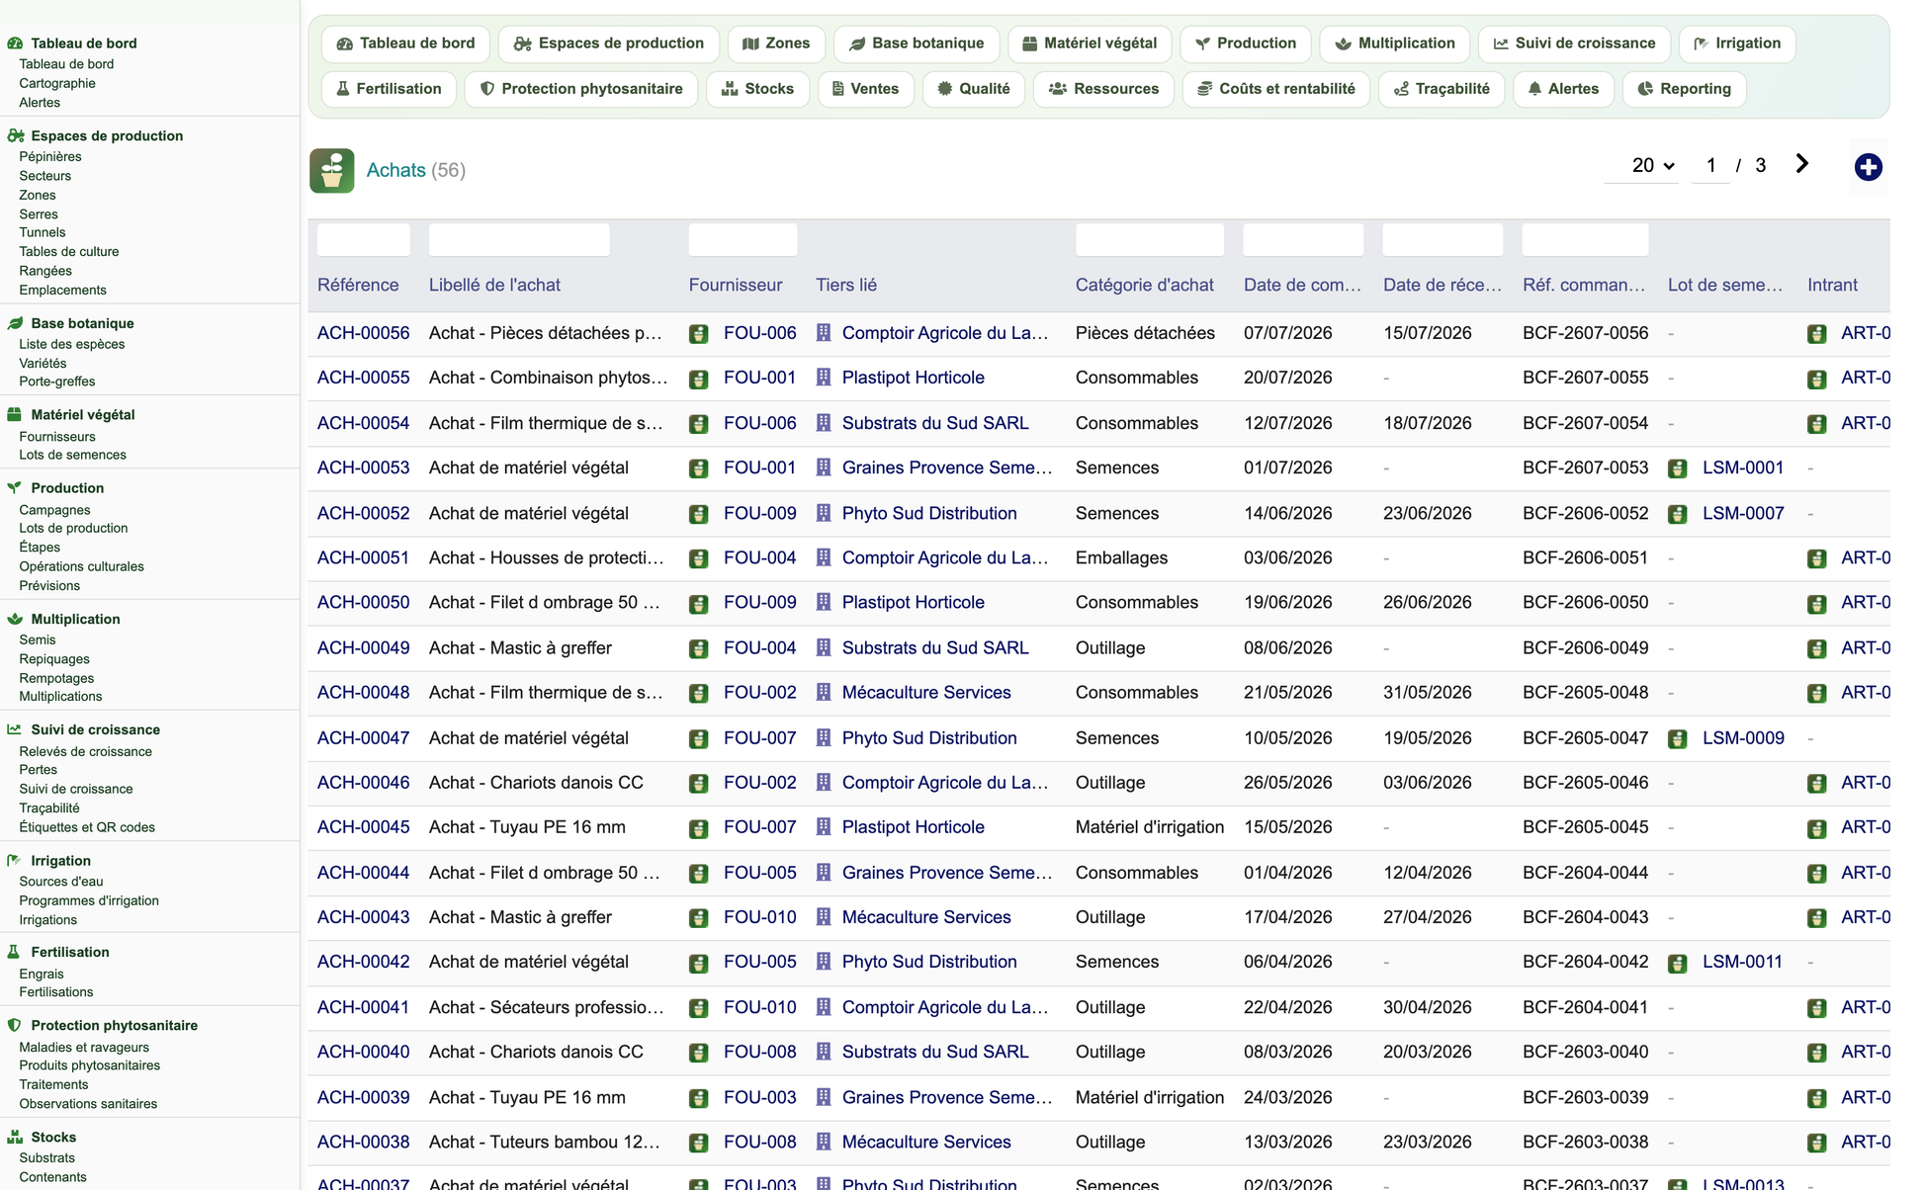Click building icon next to Mécaculture Services in ACH-00048
1924x1190 pixels.
[824, 693]
